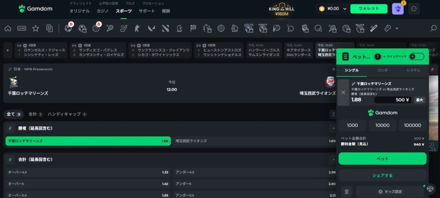Show LIVE events
Screen dimensions: 440x198
[x=22, y=28]
